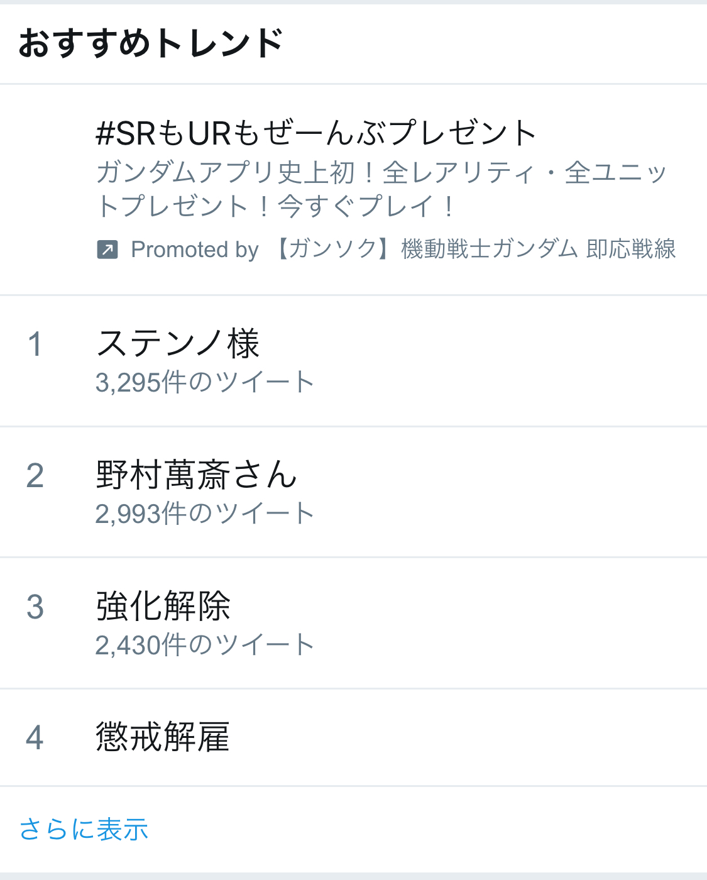Click the rank number 1
Image resolution: width=707 pixels, height=880 pixels.
35,344
